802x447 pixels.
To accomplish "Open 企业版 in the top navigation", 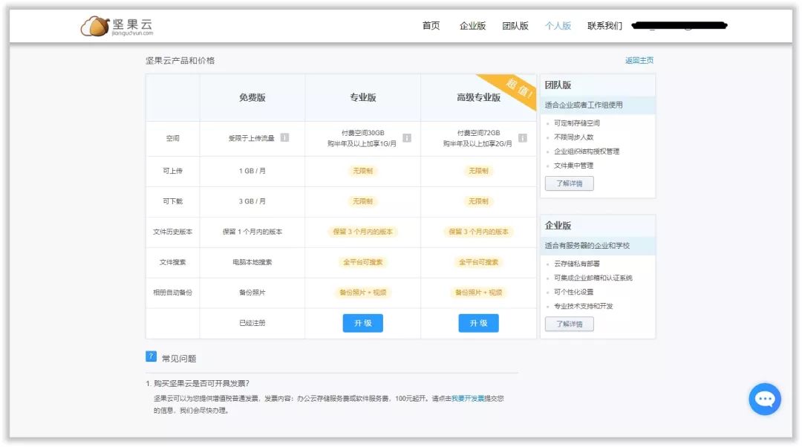I will point(472,26).
